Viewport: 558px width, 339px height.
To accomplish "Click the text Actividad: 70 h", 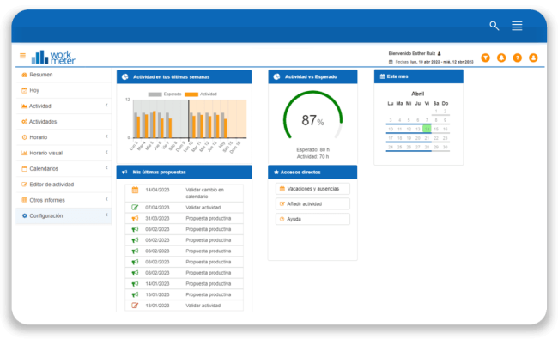I will tap(312, 156).
